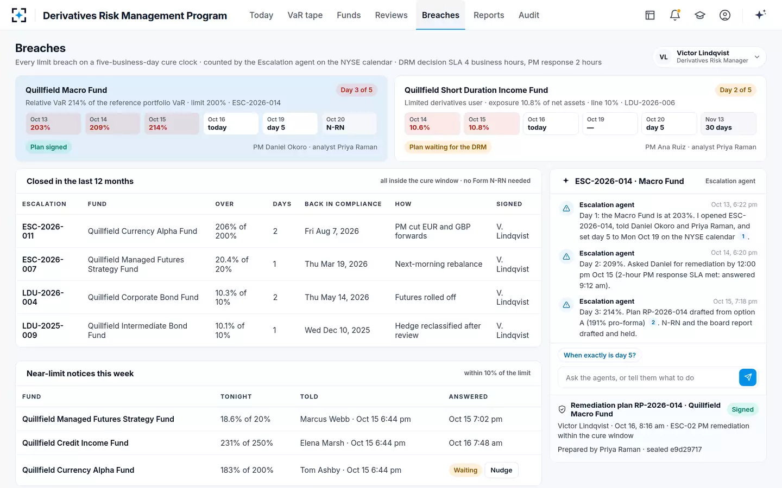The height and width of the screenshot is (488, 782).
Task: Click the shield icon beside Remediation plan
Action: (x=562, y=409)
